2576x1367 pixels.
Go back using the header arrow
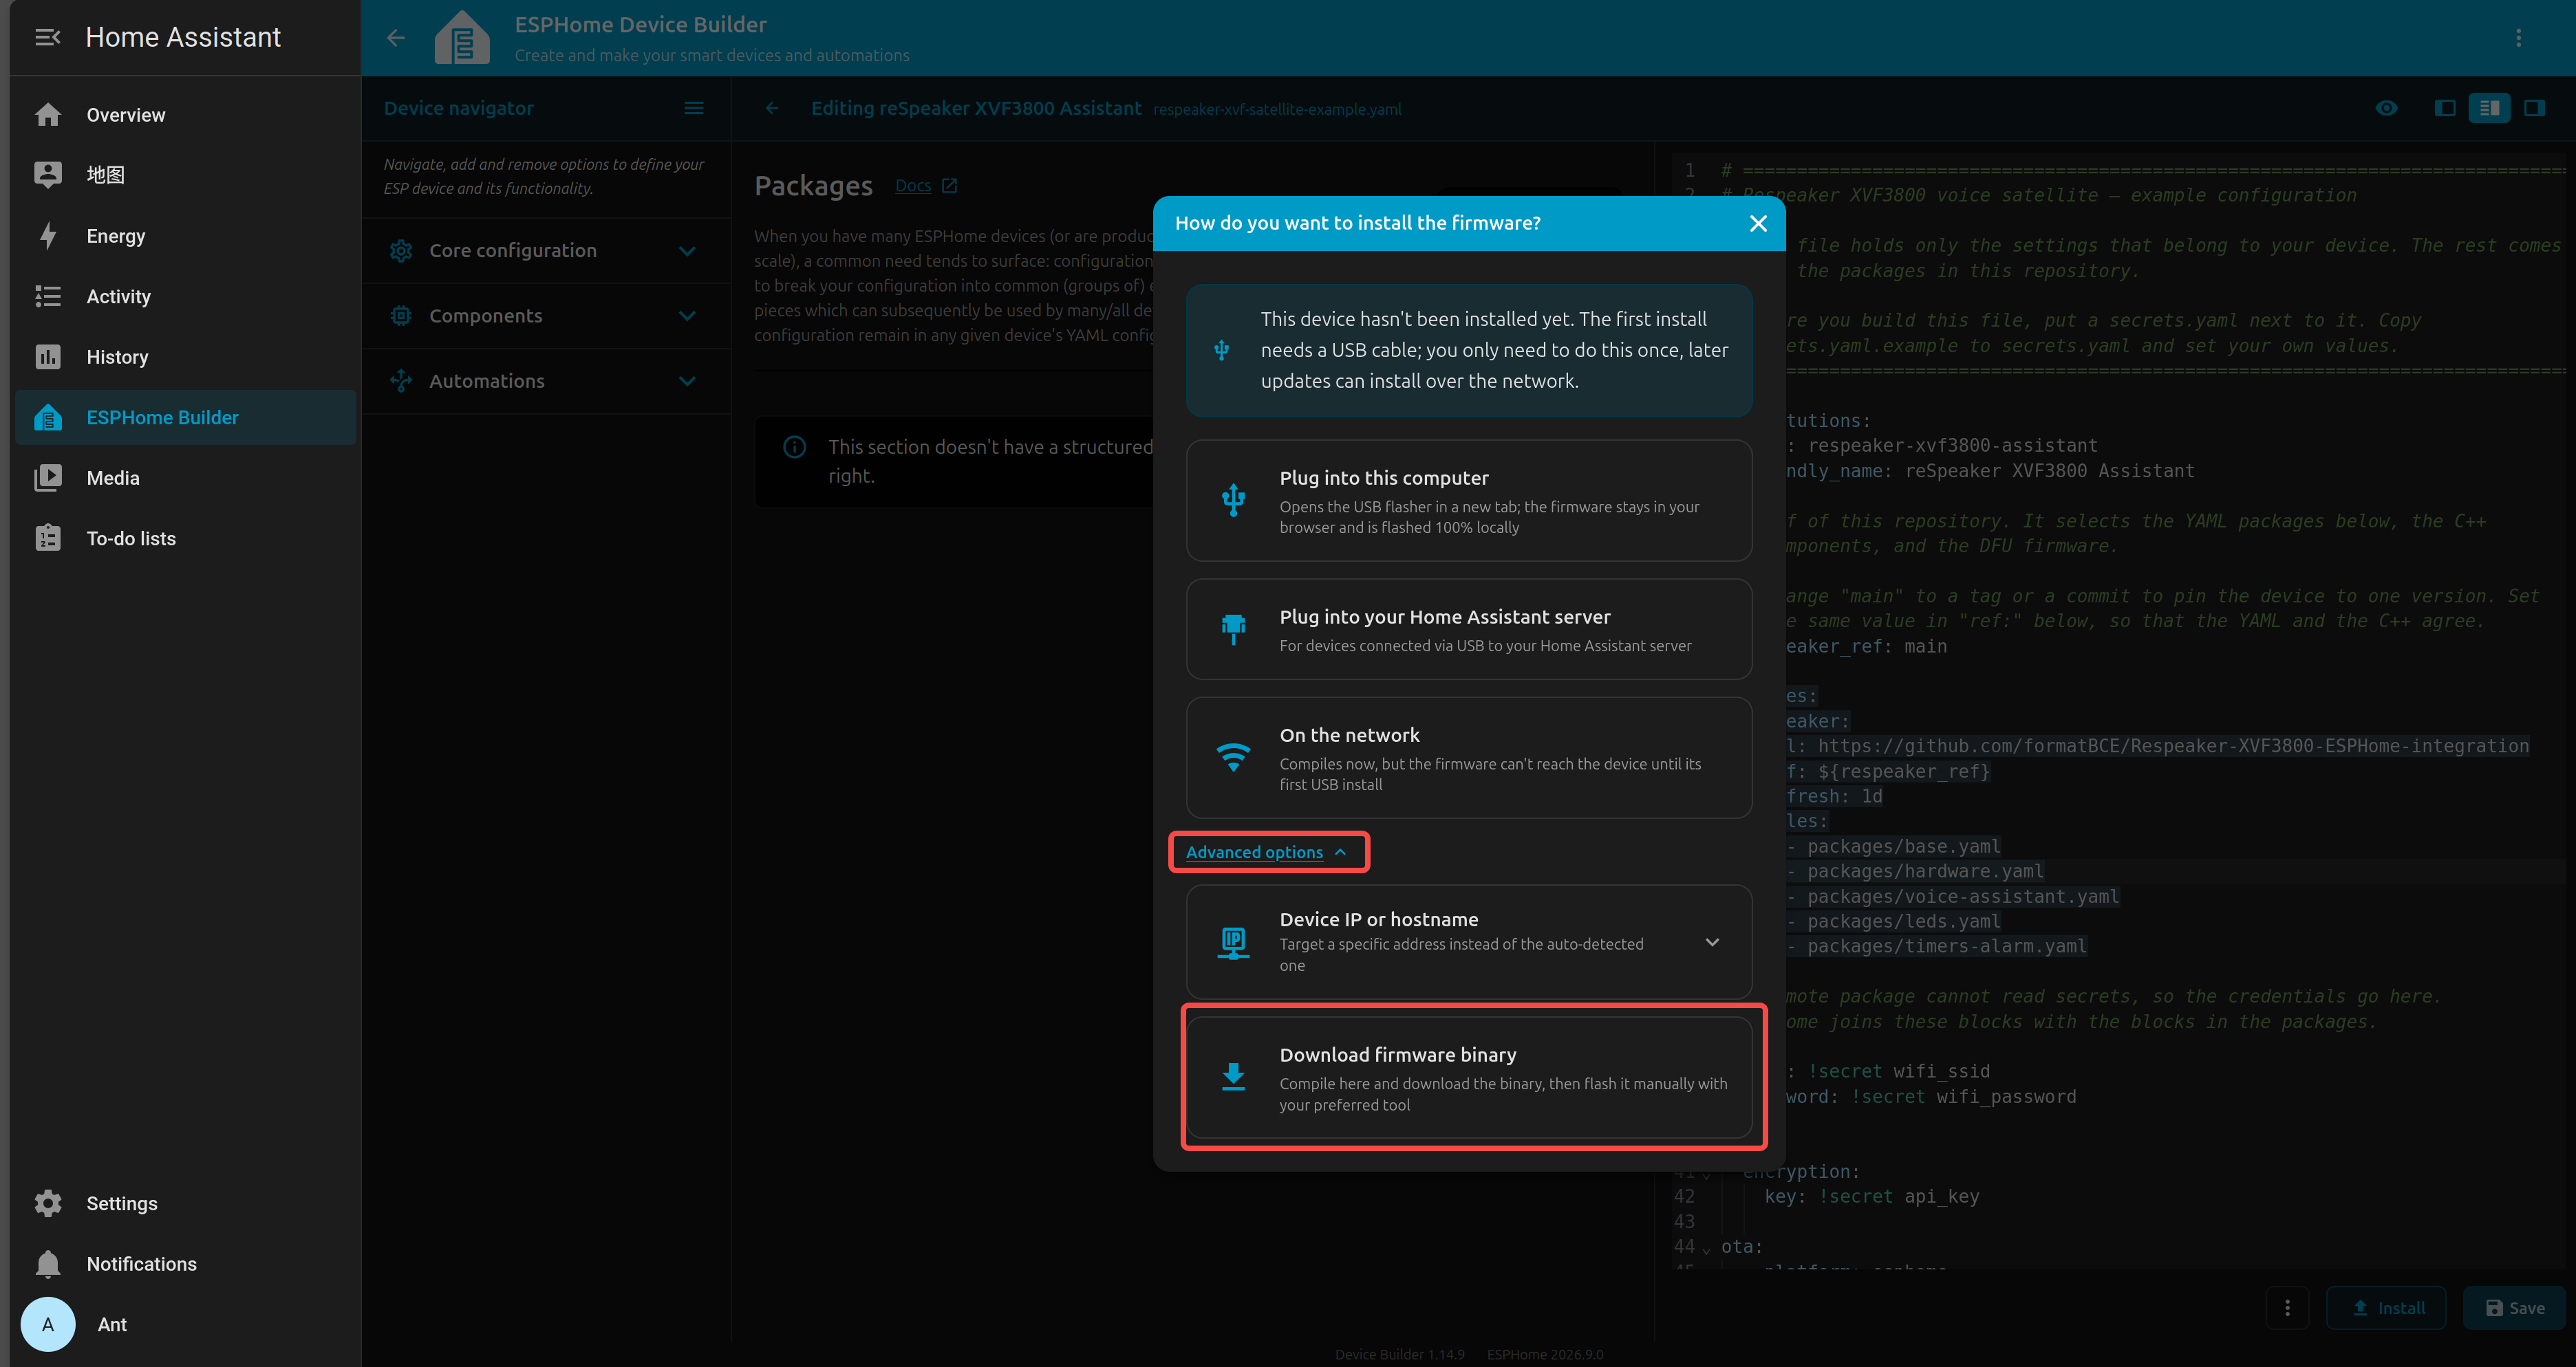pos(396,38)
